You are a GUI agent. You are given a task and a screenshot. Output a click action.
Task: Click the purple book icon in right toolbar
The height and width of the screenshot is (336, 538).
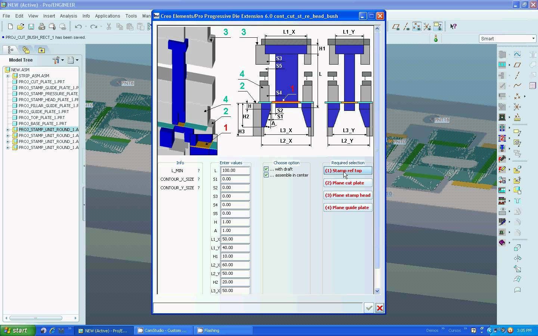(x=502, y=243)
